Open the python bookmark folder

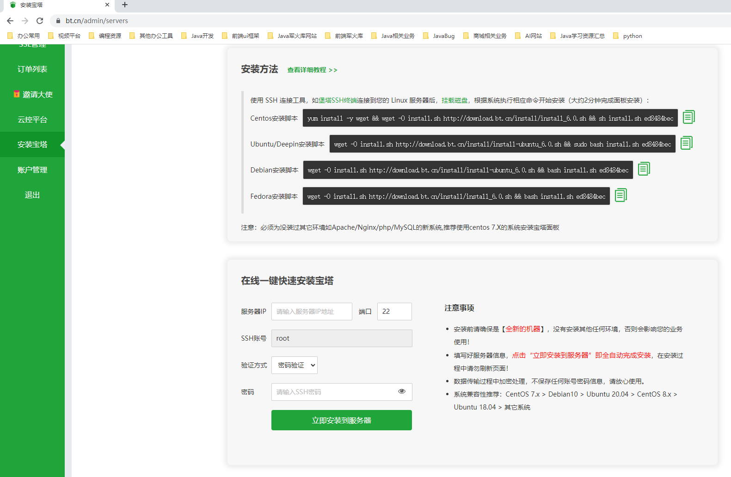[627, 36]
